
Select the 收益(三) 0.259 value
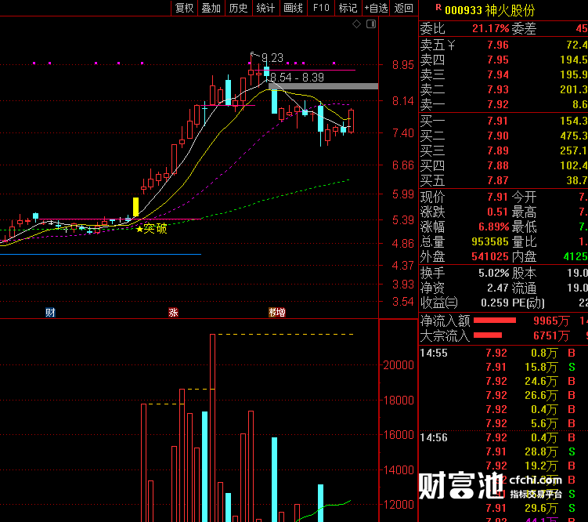494,303
